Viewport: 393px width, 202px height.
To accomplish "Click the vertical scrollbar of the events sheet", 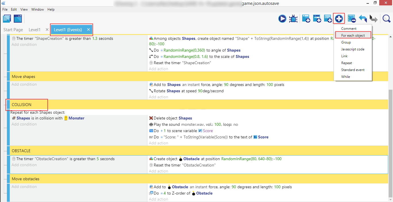I will 390,143.
